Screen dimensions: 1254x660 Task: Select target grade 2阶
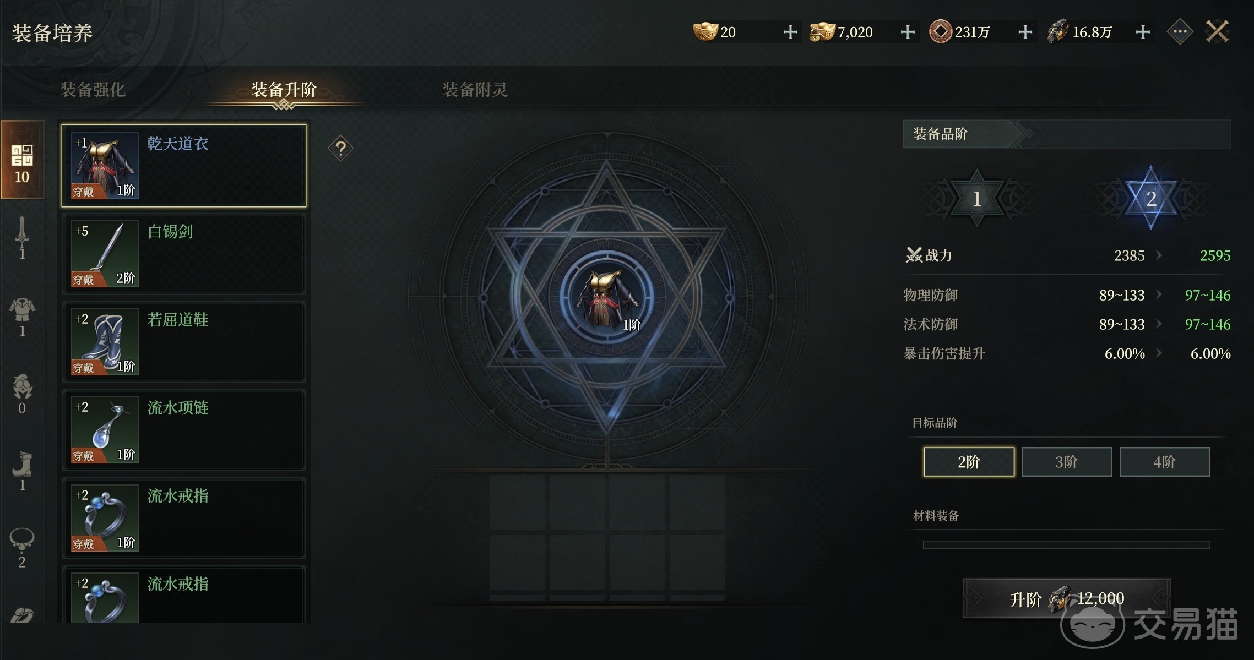969,462
